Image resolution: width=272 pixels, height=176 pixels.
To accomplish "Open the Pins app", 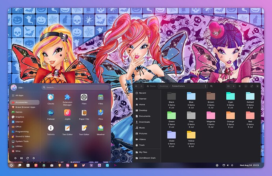I will click(x=101, y=114).
